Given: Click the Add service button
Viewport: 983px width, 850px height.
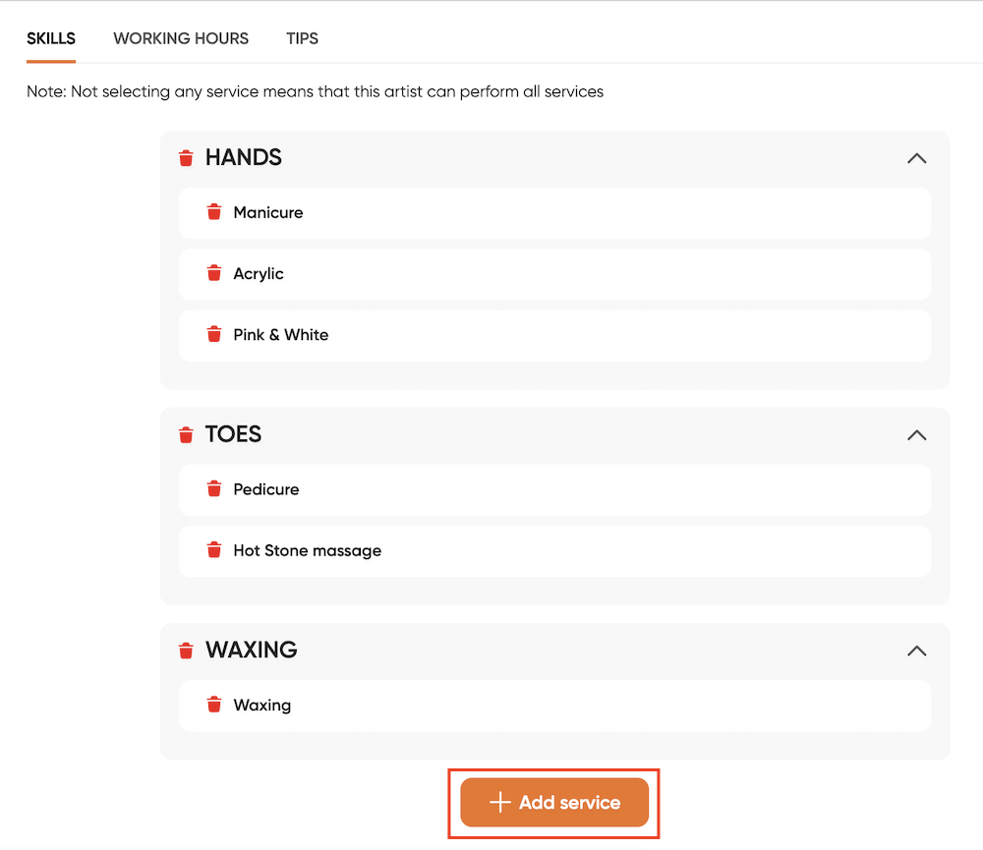Looking at the screenshot, I should pyautogui.click(x=554, y=803).
